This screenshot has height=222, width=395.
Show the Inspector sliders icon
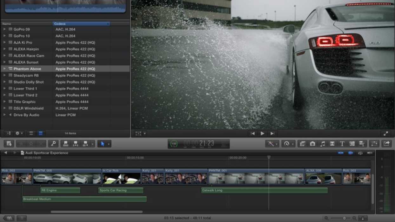pos(374,144)
